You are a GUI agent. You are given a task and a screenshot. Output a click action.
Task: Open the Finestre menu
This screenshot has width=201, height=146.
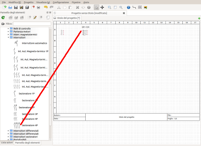(76, 2)
